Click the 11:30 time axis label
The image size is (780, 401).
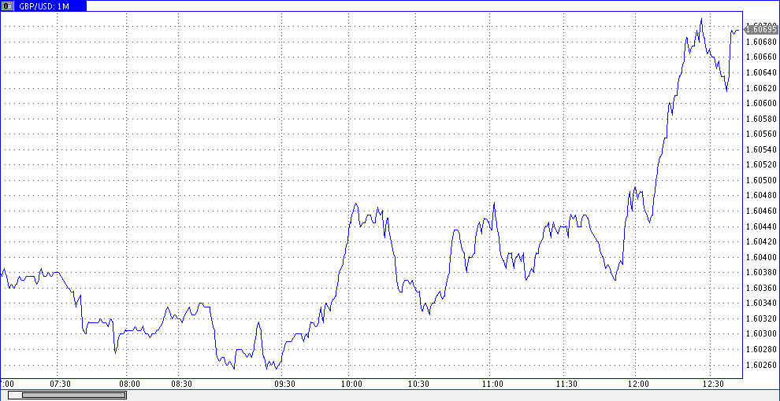(567, 384)
